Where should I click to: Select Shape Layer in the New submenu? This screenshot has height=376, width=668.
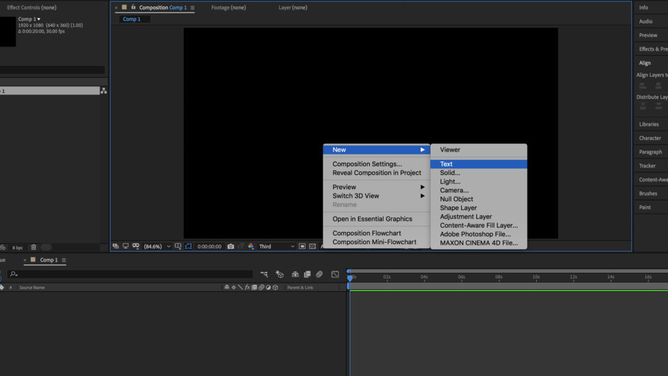[458, 208]
